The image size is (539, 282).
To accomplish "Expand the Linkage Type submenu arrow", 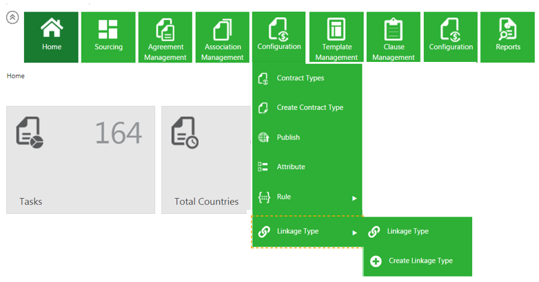I will [x=354, y=232].
